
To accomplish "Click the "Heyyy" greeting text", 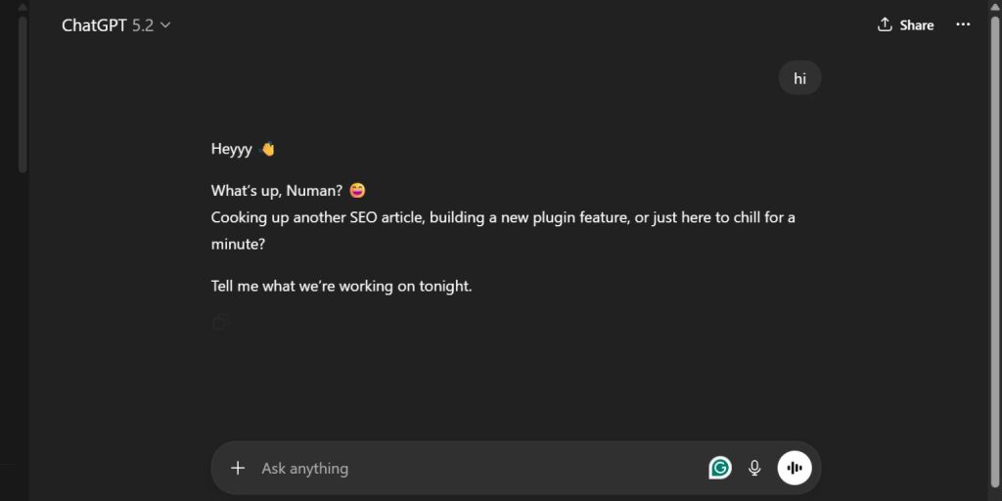I will pos(231,150).
